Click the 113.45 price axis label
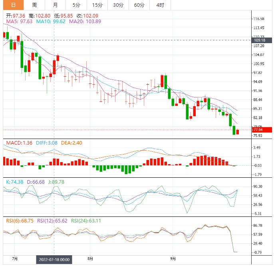 pyautogui.click(x=259, y=28)
